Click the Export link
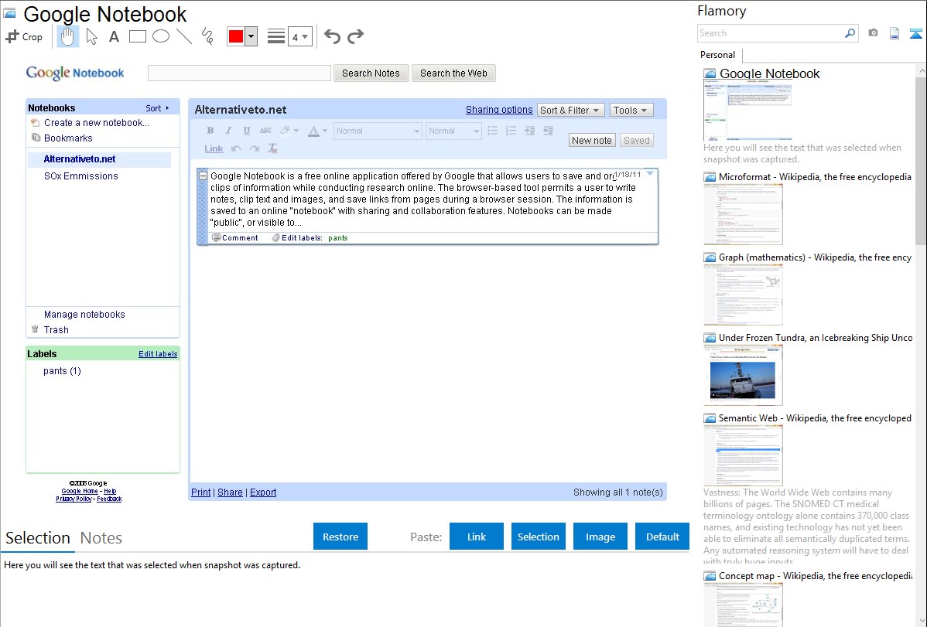This screenshot has width=927, height=627. (263, 492)
